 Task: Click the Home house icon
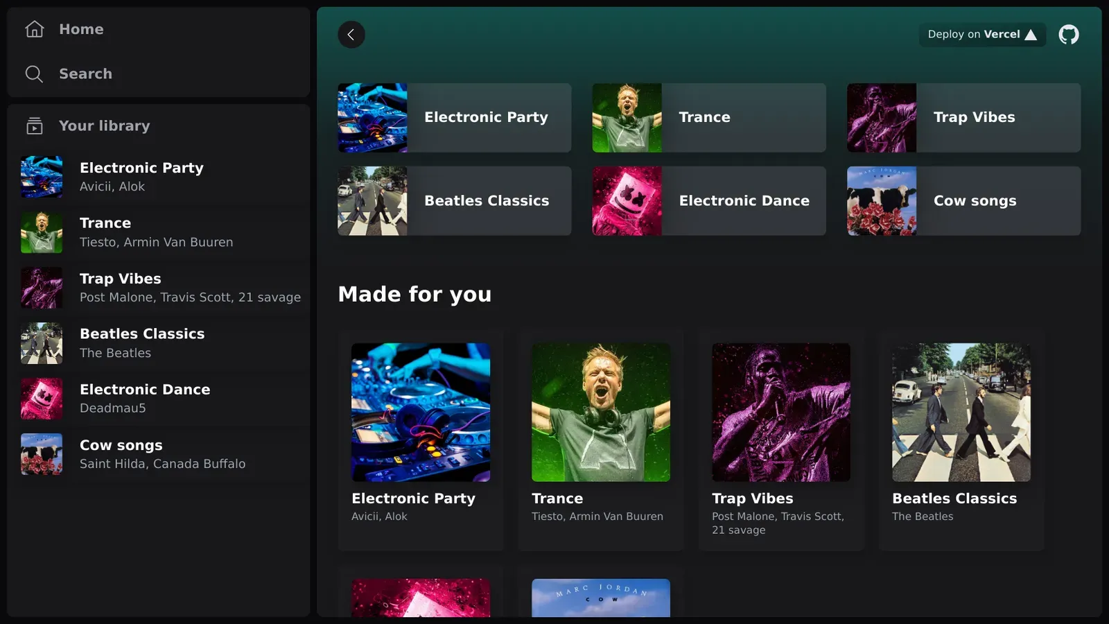[35, 29]
